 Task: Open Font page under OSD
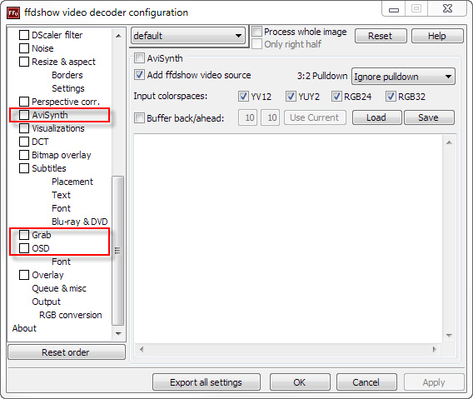[x=61, y=262]
